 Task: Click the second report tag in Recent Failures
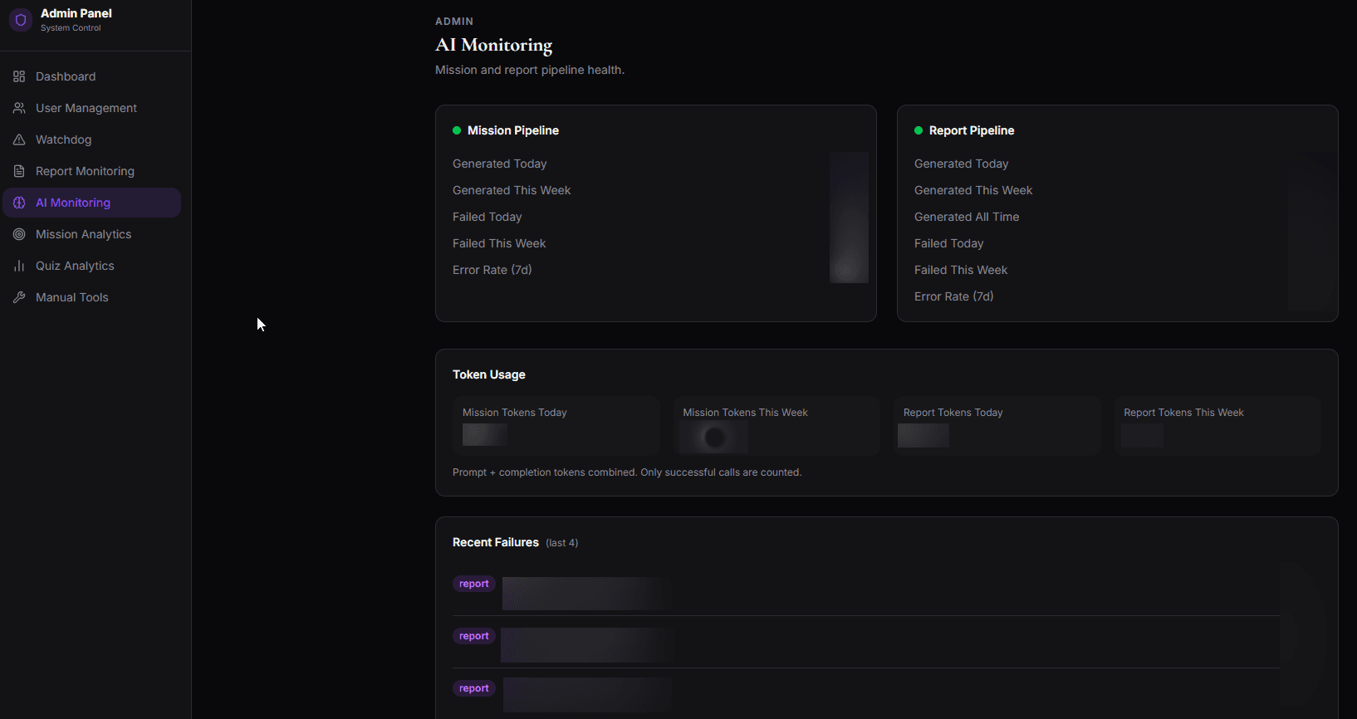[x=474, y=636]
